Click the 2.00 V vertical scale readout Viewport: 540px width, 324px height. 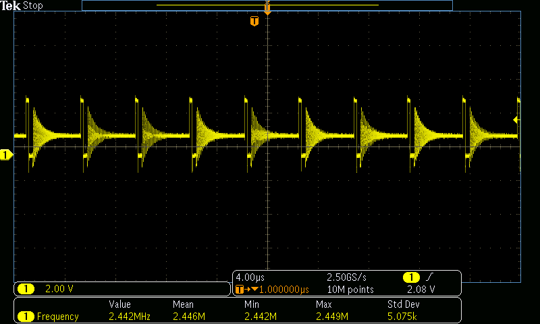(x=59, y=289)
